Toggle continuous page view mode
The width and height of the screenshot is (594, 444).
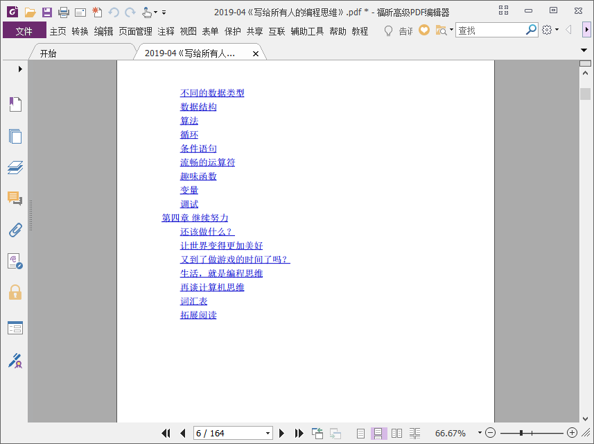(x=378, y=433)
